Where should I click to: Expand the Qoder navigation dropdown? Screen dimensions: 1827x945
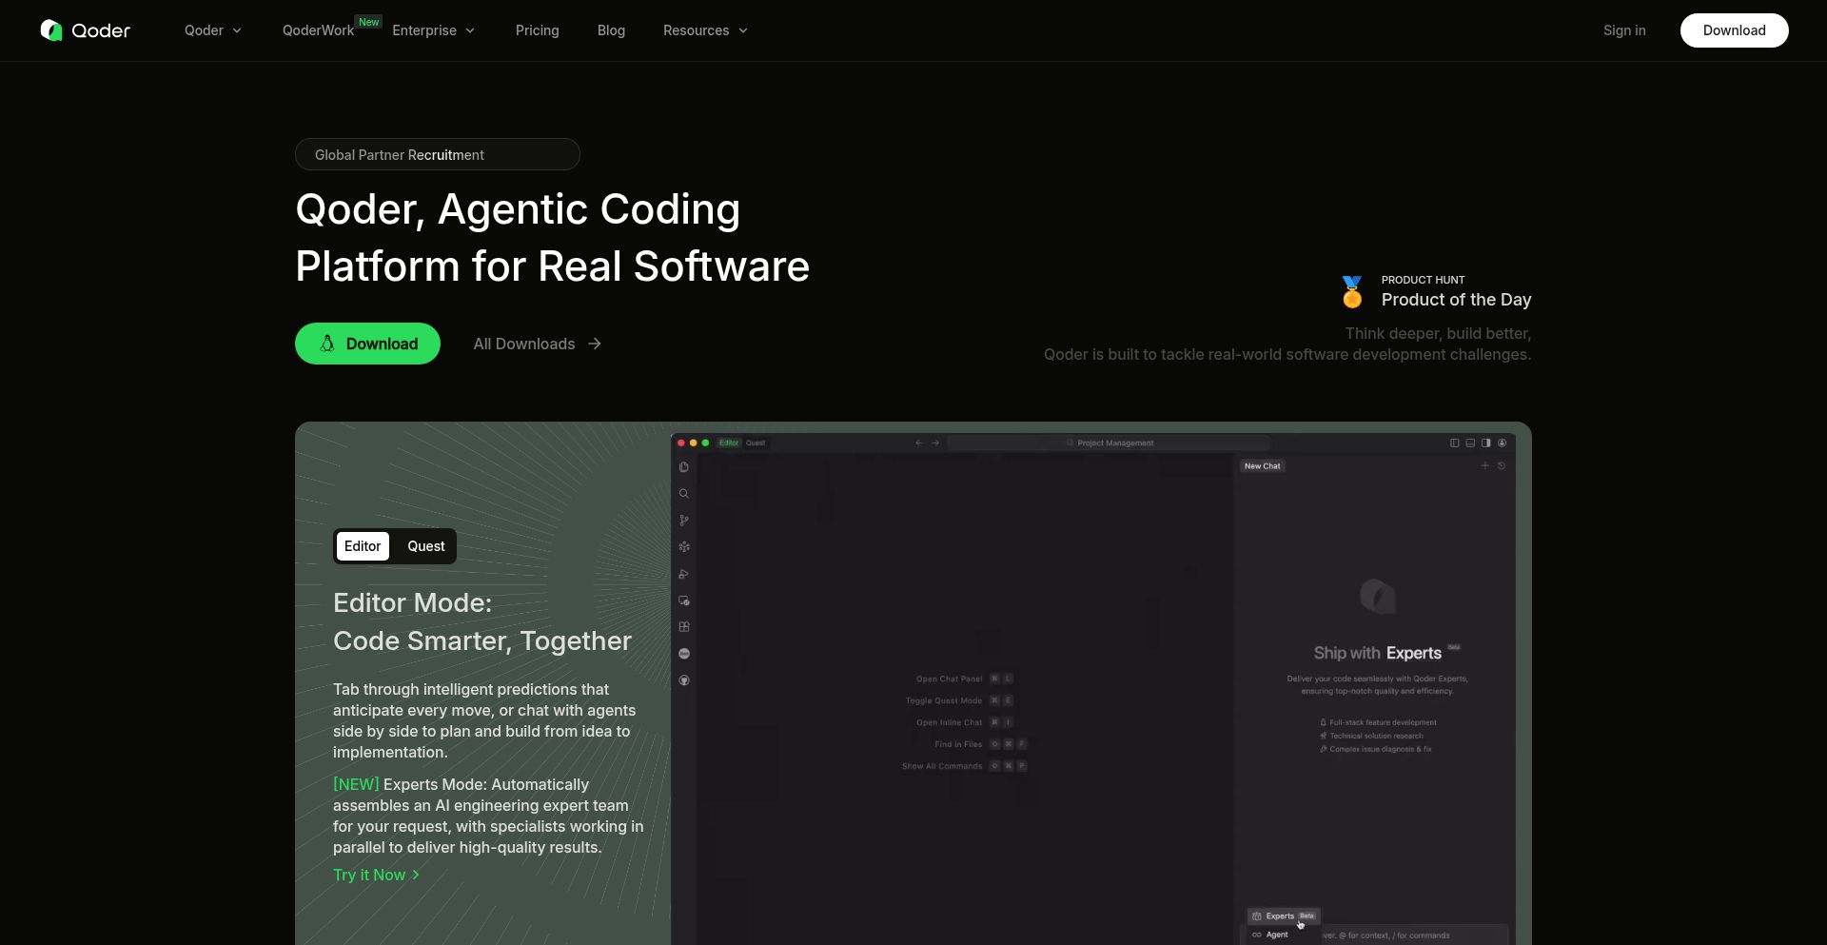coord(213,30)
